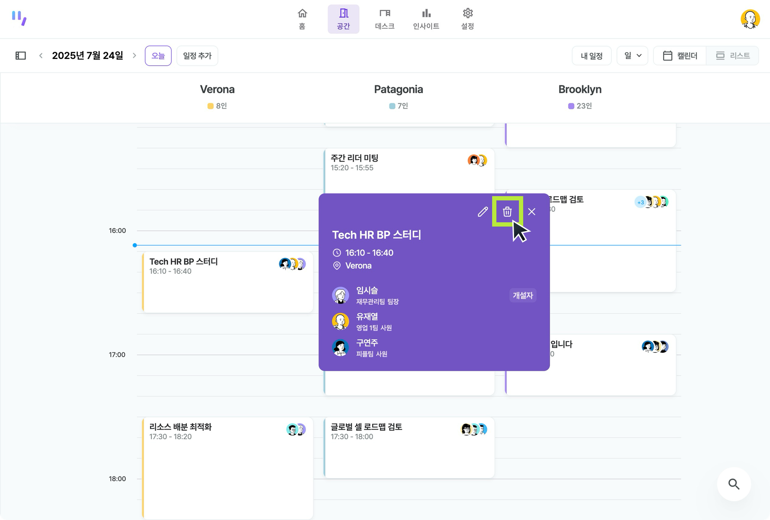Close the Tech HR BP 스터디 popup
The width and height of the screenshot is (770, 520).
click(532, 212)
